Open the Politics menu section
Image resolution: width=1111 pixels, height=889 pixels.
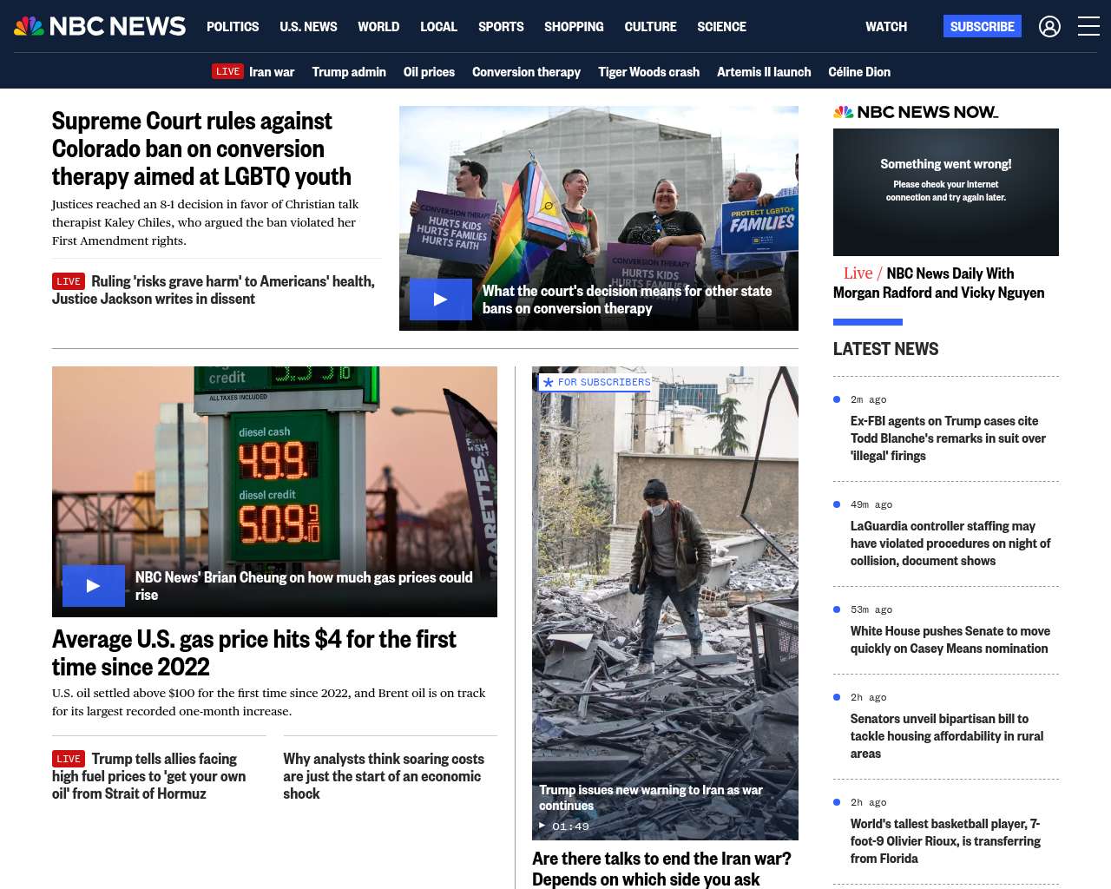(x=233, y=27)
